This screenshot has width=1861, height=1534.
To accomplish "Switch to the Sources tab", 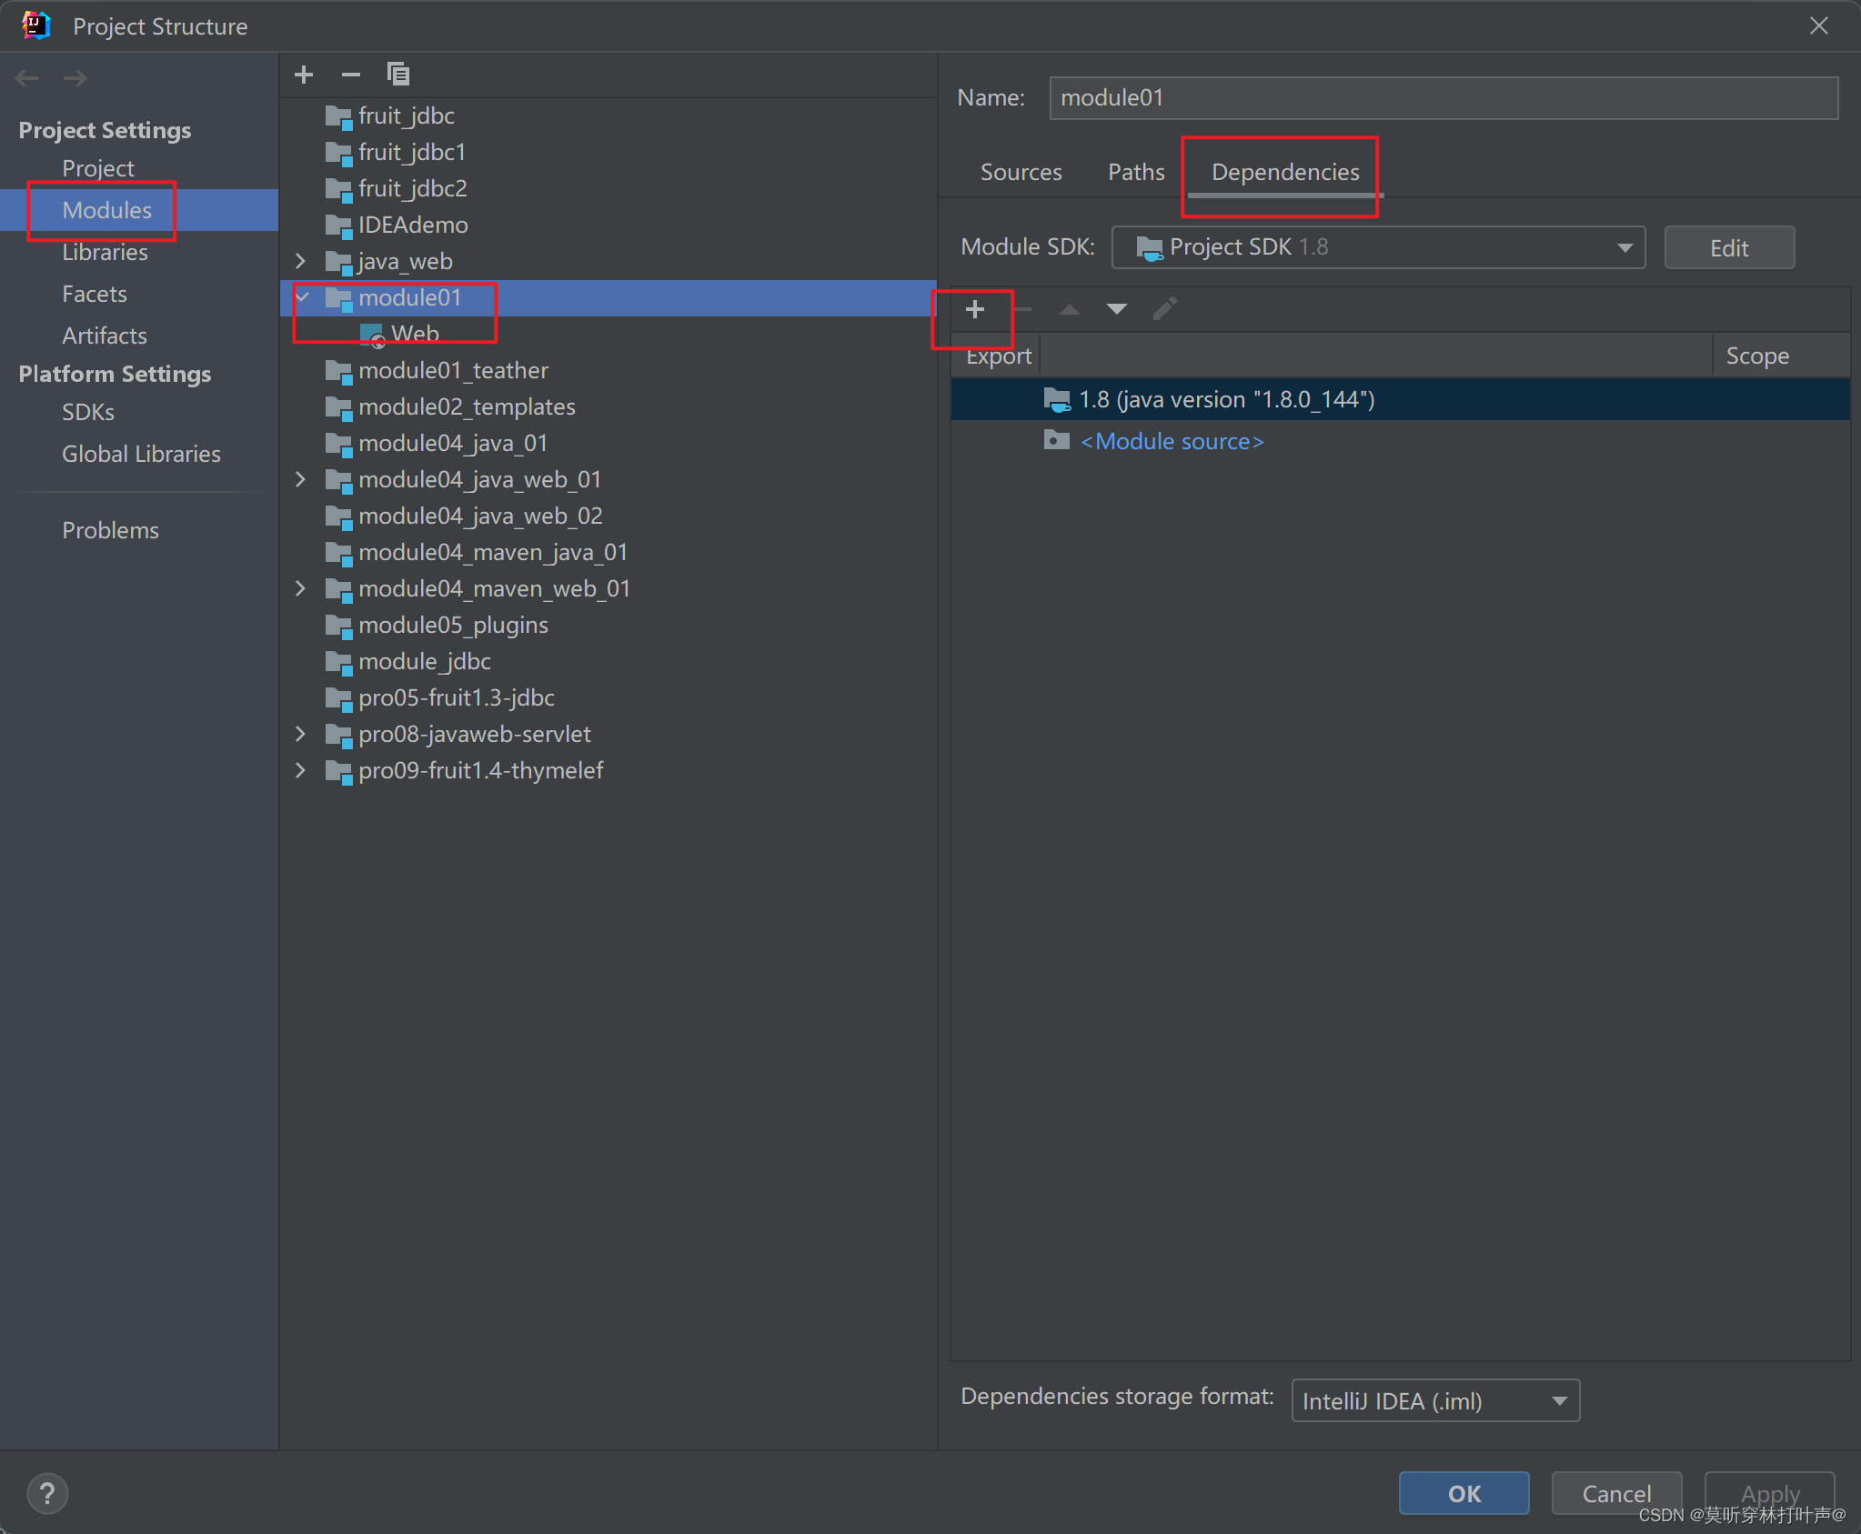I will [x=1021, y=172].
